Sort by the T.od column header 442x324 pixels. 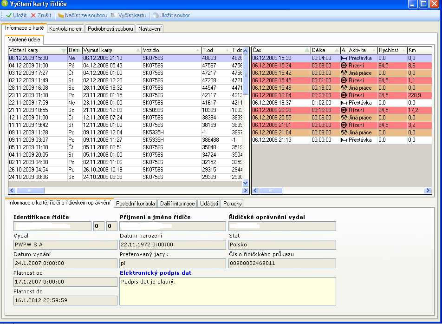216,50
